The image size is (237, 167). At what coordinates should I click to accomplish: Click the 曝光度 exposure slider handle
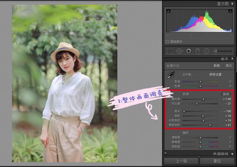(203, 99)
